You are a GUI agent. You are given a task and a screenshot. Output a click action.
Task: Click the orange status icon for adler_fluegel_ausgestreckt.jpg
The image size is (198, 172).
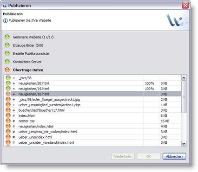pos(8,99)
